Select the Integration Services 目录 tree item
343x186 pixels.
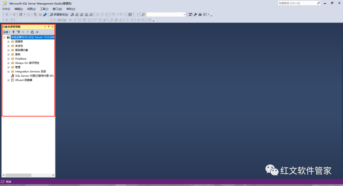point(30,71)
